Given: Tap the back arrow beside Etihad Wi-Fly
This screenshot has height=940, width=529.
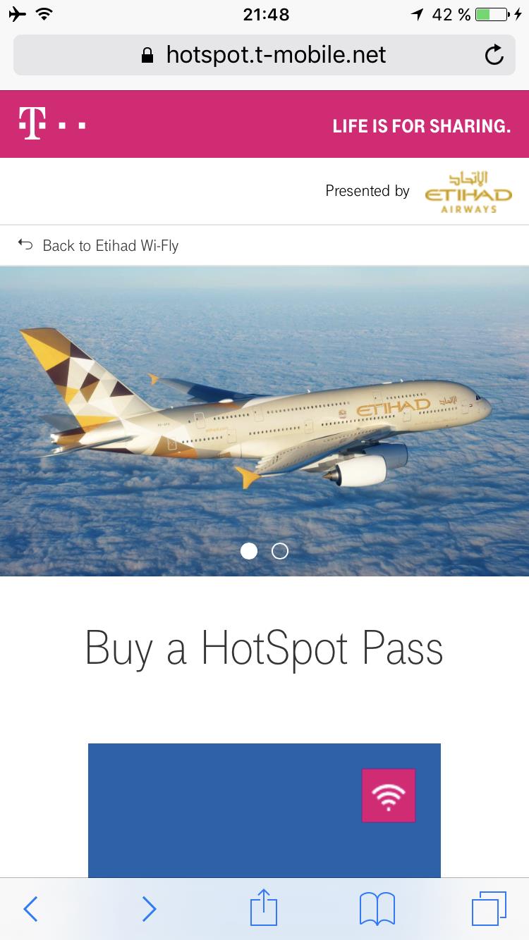Looking at the screenshot, I should click(25, 245).
